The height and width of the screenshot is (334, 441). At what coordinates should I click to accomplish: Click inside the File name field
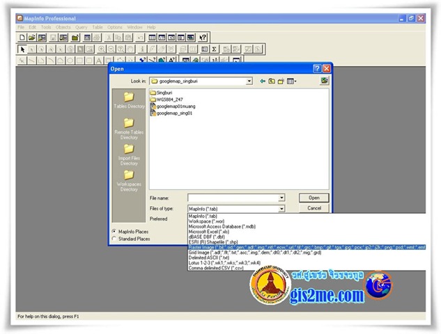tap(233, 198)
